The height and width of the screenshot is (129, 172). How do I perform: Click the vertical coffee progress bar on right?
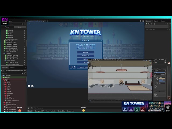click(169, 83)
